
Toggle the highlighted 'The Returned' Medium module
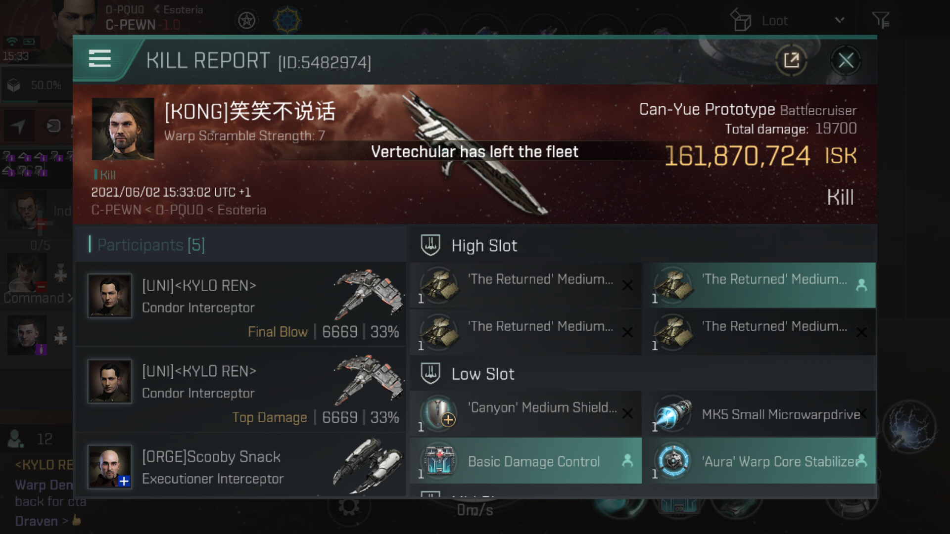762,285
